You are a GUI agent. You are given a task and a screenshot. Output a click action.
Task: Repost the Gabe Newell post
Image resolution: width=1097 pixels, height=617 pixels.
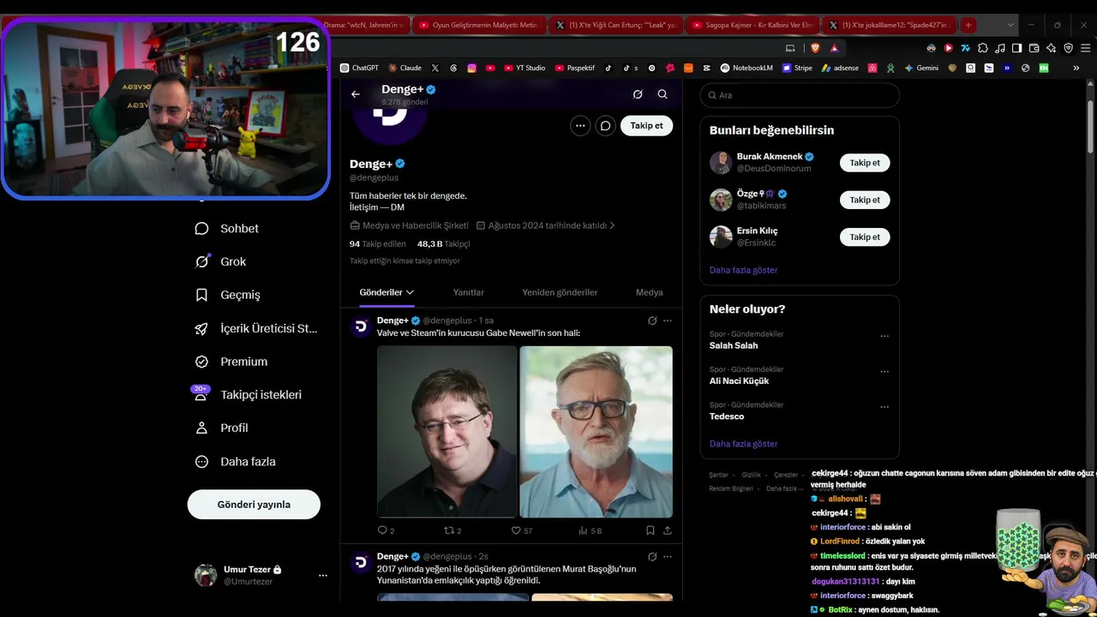[x=453, y=530]
